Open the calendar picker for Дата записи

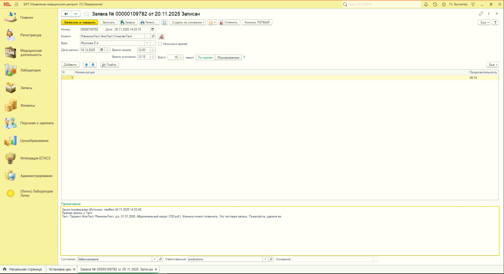pyautogui.click(x=102, y=50)
